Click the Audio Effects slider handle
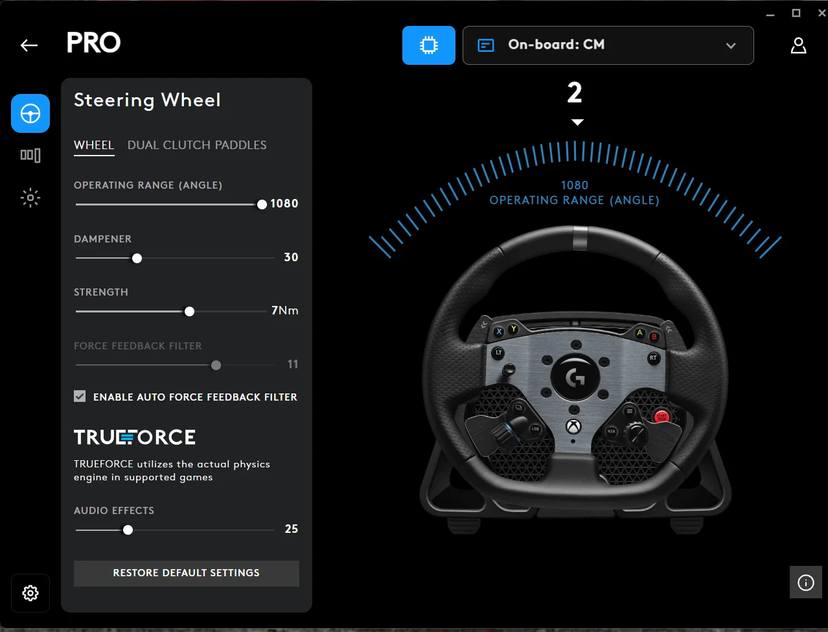 (x=128, y=530)
